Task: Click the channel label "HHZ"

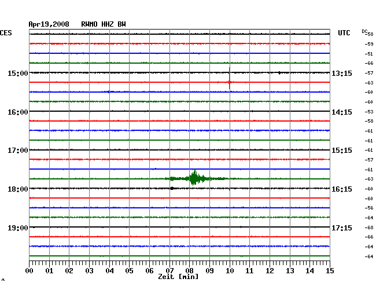Action: (108, 24)
